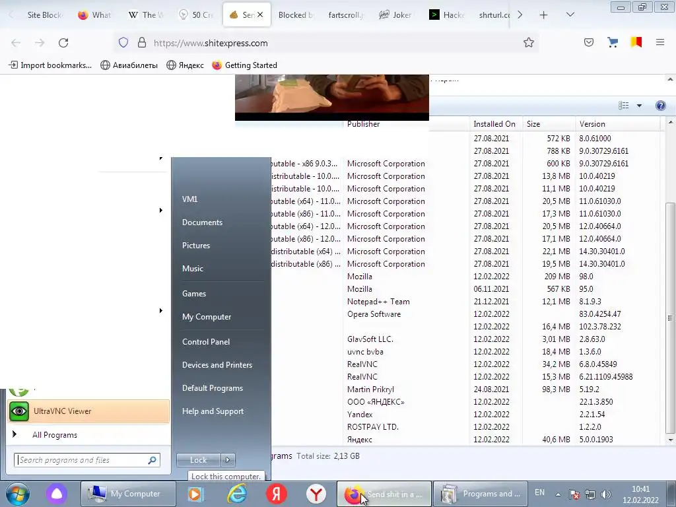The width and height of the screenshot is (676, 507).
Task: Sort programs by Installed On column
Action: pyautogui.click(x=494, y=123)
